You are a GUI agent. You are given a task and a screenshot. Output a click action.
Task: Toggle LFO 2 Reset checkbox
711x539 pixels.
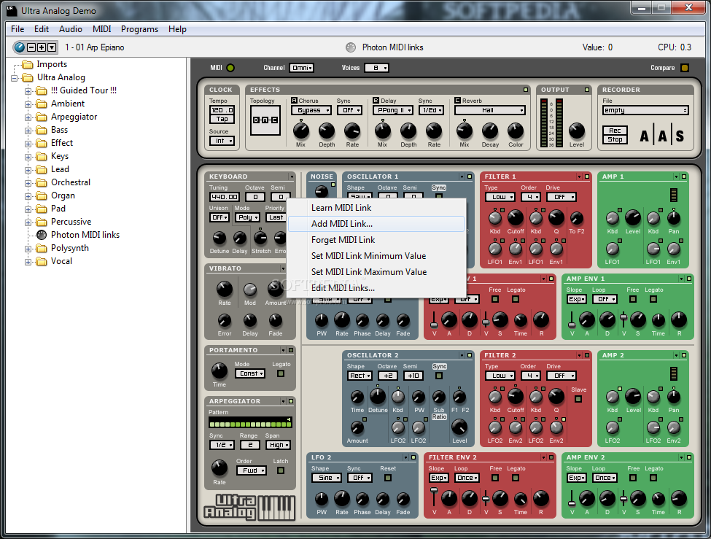pos(388,478)
